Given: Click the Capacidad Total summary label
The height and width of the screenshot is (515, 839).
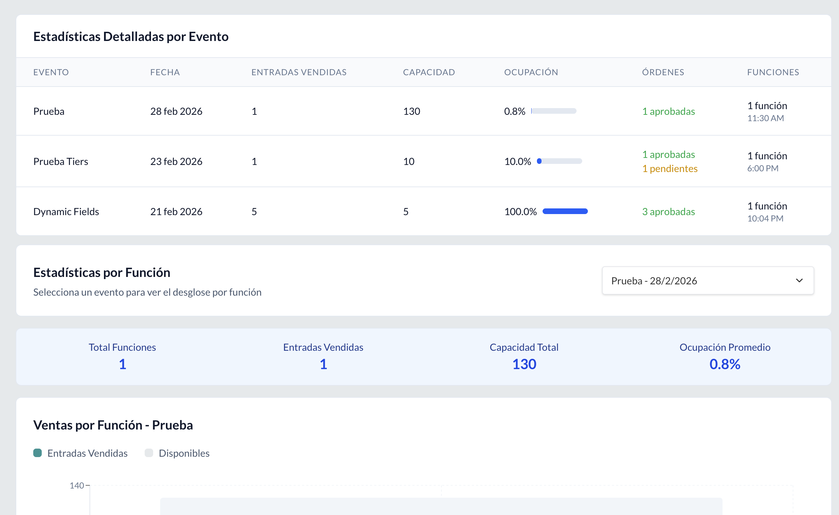Looking at the screenshot, I should (524, 347).
